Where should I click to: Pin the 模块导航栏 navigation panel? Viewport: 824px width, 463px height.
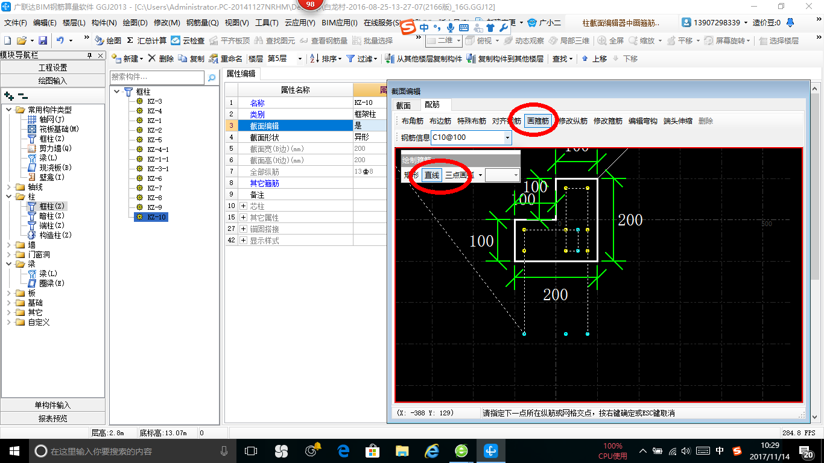pyautogui.click(x=89, y=55)
